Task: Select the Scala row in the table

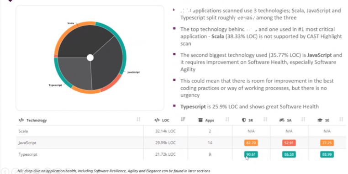Action: tap(180, 131)
